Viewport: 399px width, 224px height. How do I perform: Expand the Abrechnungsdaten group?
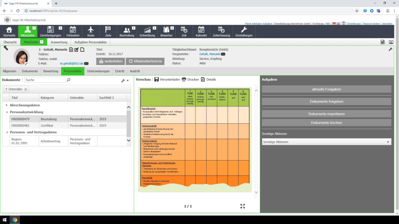7,105
